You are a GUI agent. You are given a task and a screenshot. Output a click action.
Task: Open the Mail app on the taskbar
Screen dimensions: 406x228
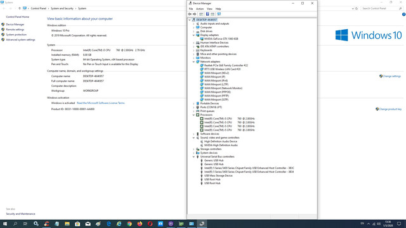[x=88, y=224]
